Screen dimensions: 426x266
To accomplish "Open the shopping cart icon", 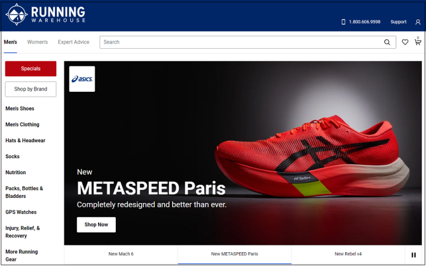I will (417, 42).
